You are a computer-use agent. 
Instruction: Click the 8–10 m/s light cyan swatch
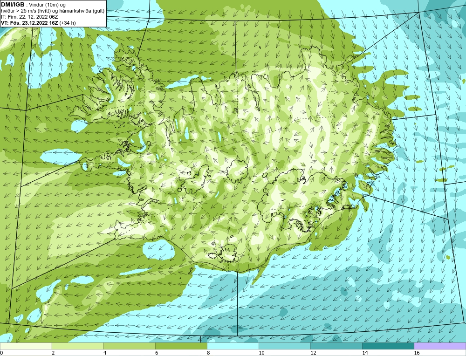pyautogui.click(x=233, y=346)
